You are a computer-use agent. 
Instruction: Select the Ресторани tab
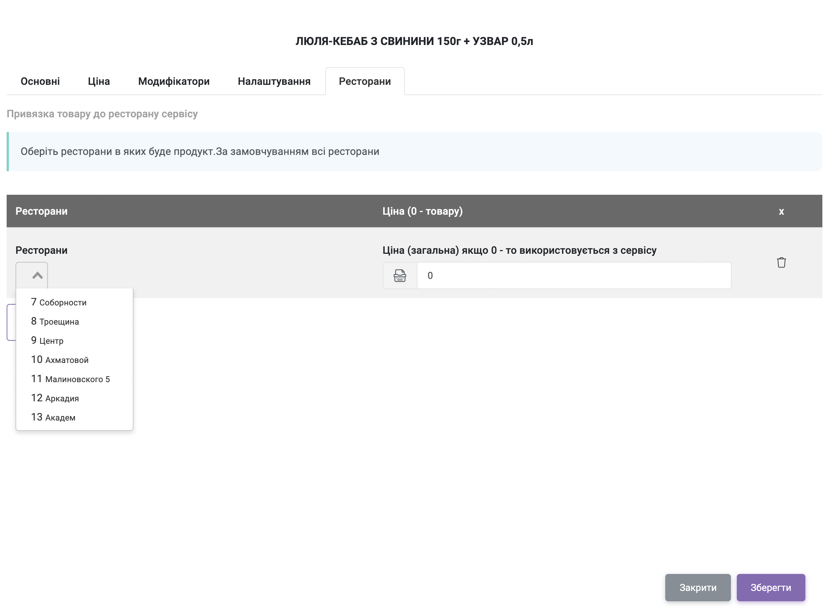tap(365, 81)
